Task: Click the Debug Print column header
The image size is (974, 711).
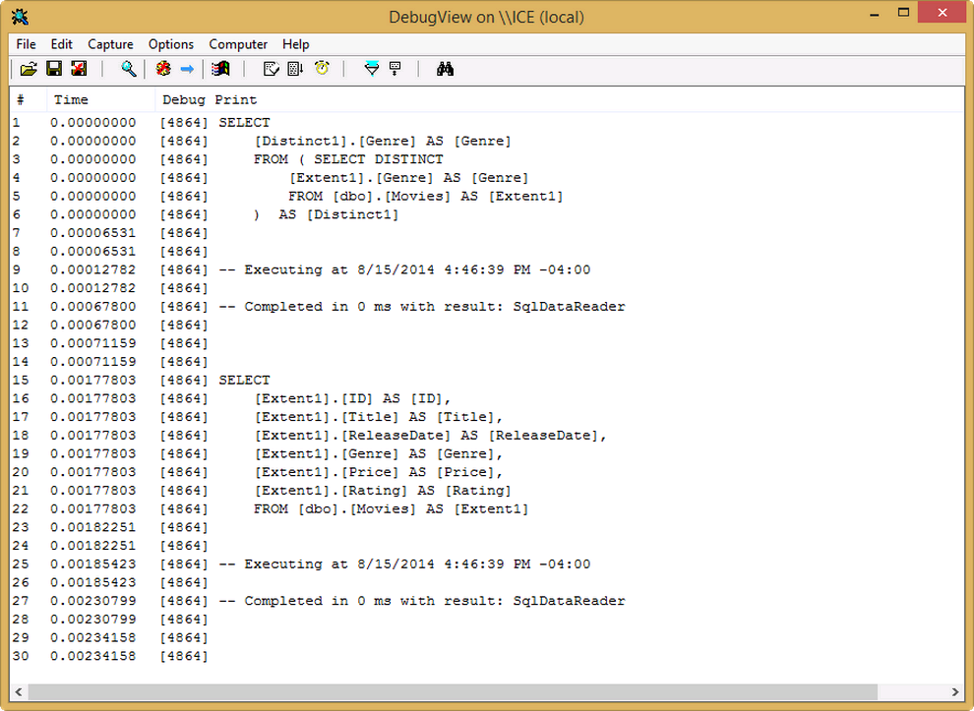Action: click(208, 99)
